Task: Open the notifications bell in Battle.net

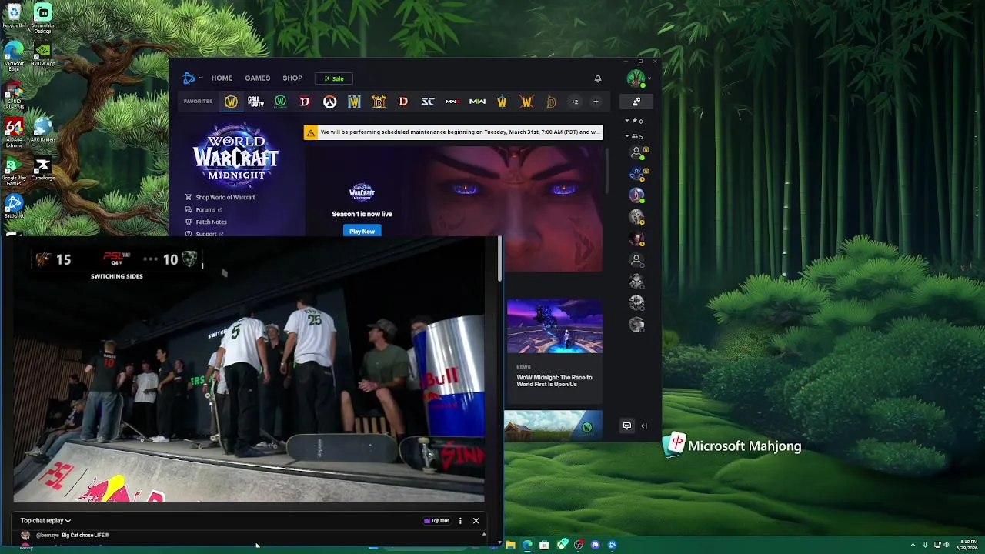Action: click(597, 78)
